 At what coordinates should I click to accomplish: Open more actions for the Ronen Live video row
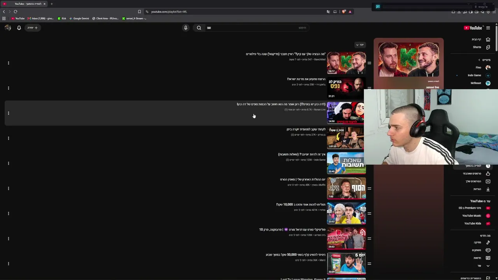pyautogui.click(x=8, y=113)
